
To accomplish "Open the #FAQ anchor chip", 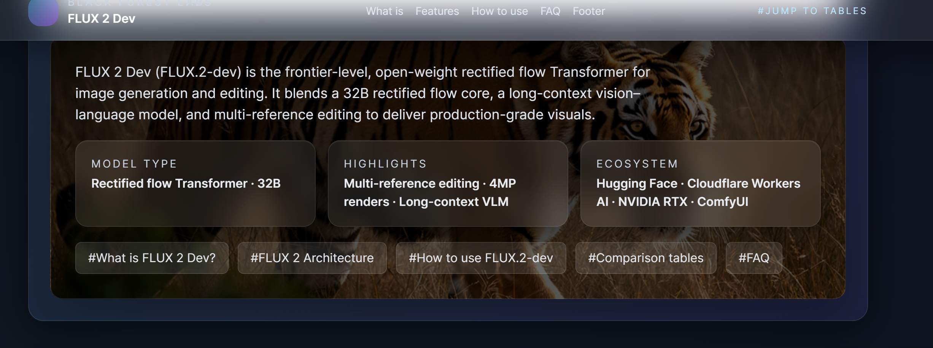I will pyautogui.click(x=753, y=258).
